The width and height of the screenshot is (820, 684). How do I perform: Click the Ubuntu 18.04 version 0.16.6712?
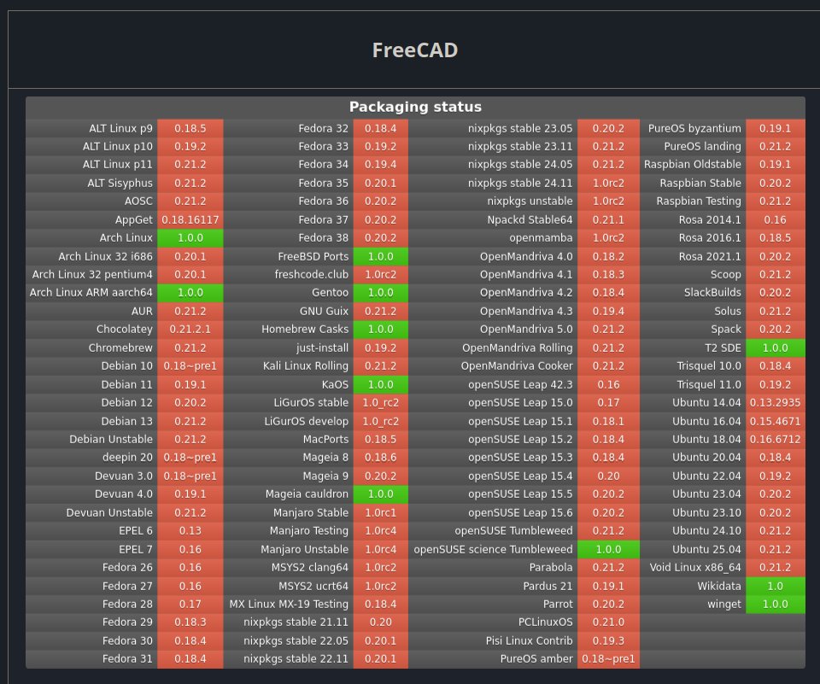click(775, 440)
